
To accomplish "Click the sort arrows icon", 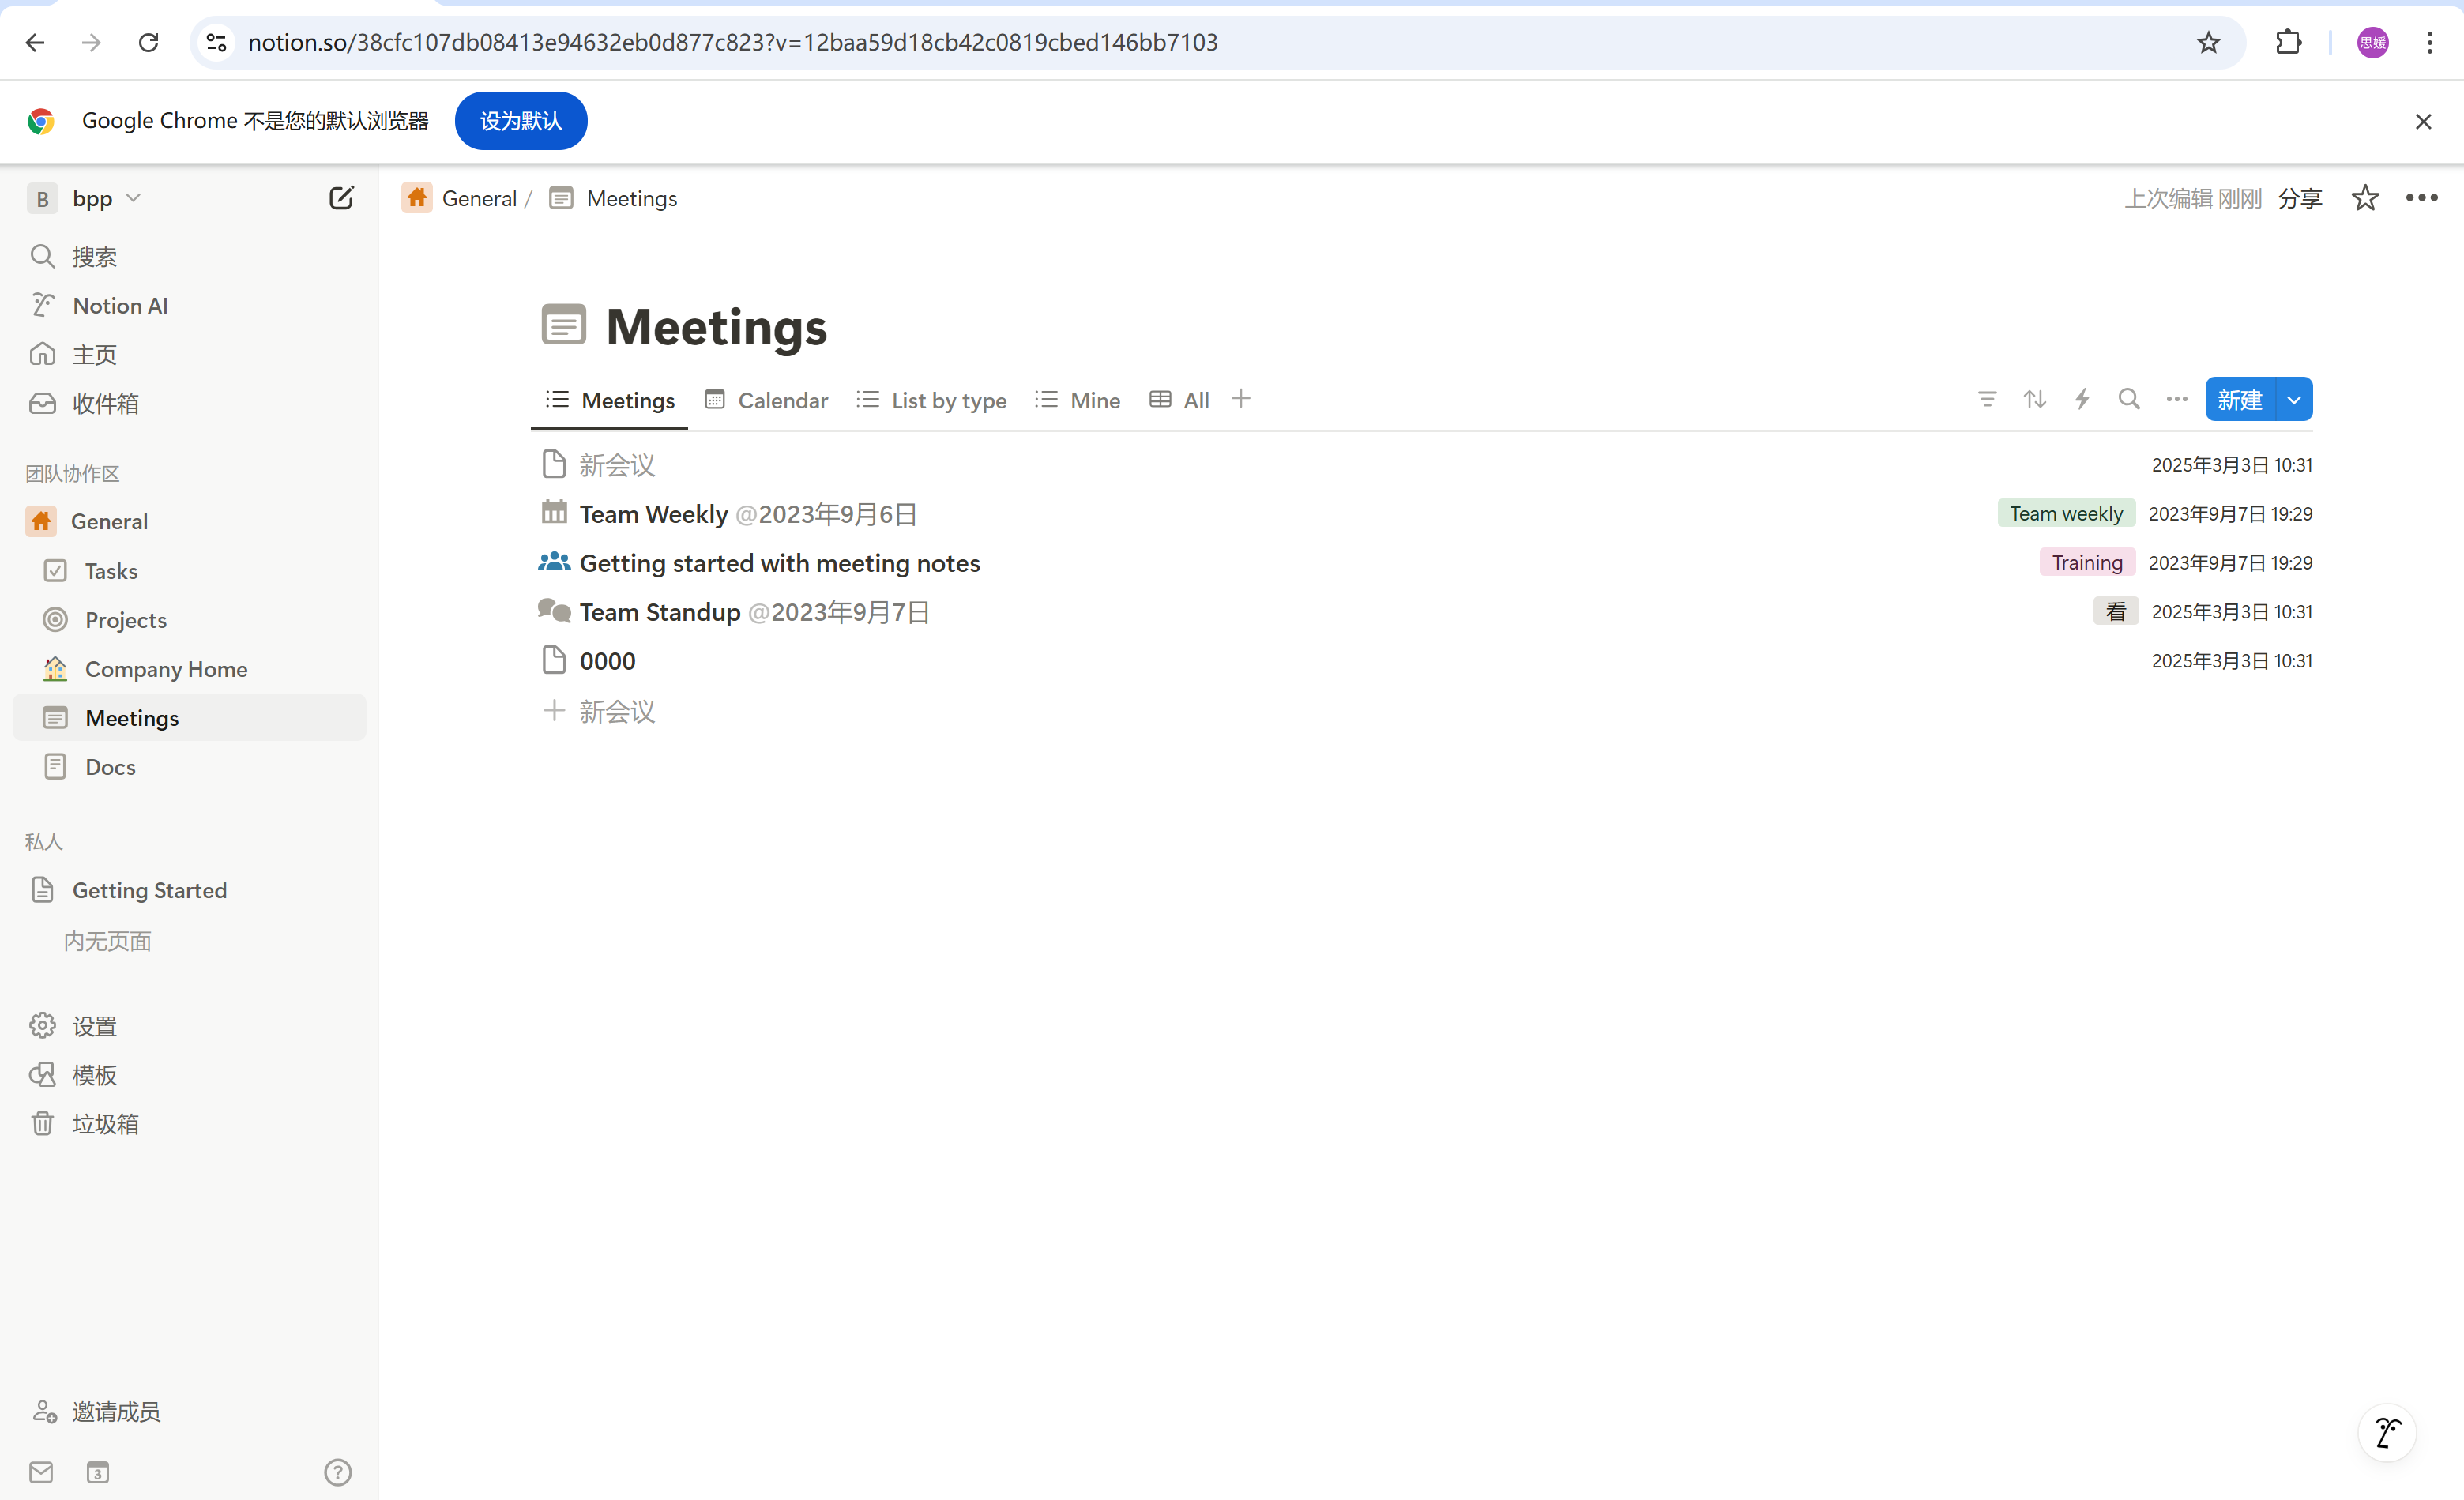I will pos(2034,400).
